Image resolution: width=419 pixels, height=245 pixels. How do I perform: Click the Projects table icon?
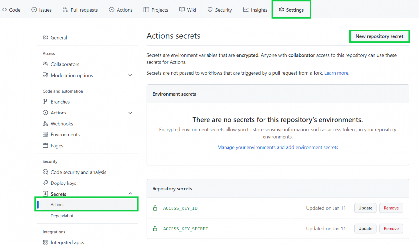point(146,10)
